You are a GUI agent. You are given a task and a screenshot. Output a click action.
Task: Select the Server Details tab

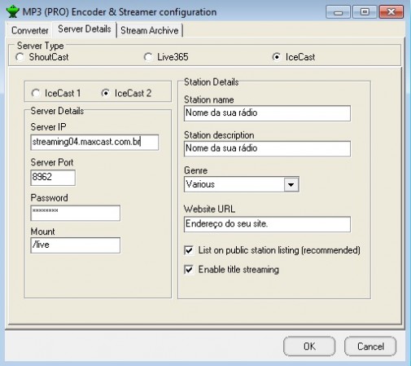coord(85,29)
